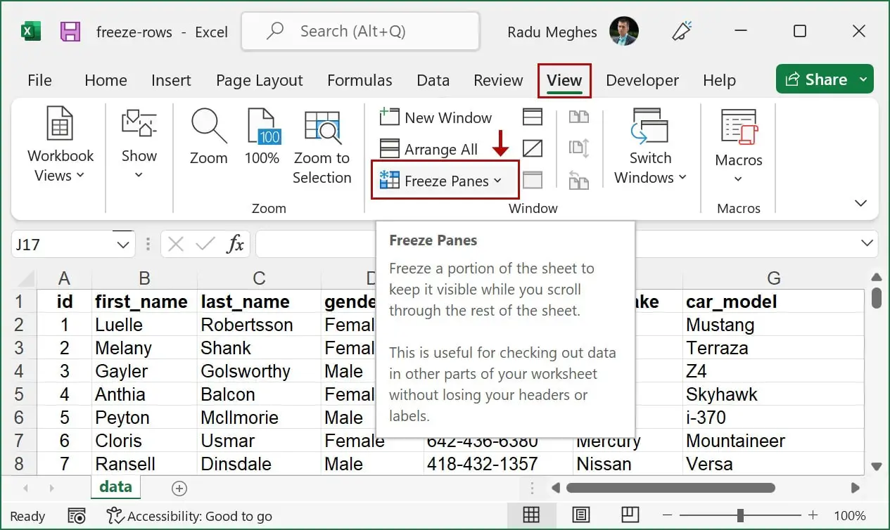890x530 pixels.
Task: Activate Normal view toggle
Action: click(x=533, y=515)
